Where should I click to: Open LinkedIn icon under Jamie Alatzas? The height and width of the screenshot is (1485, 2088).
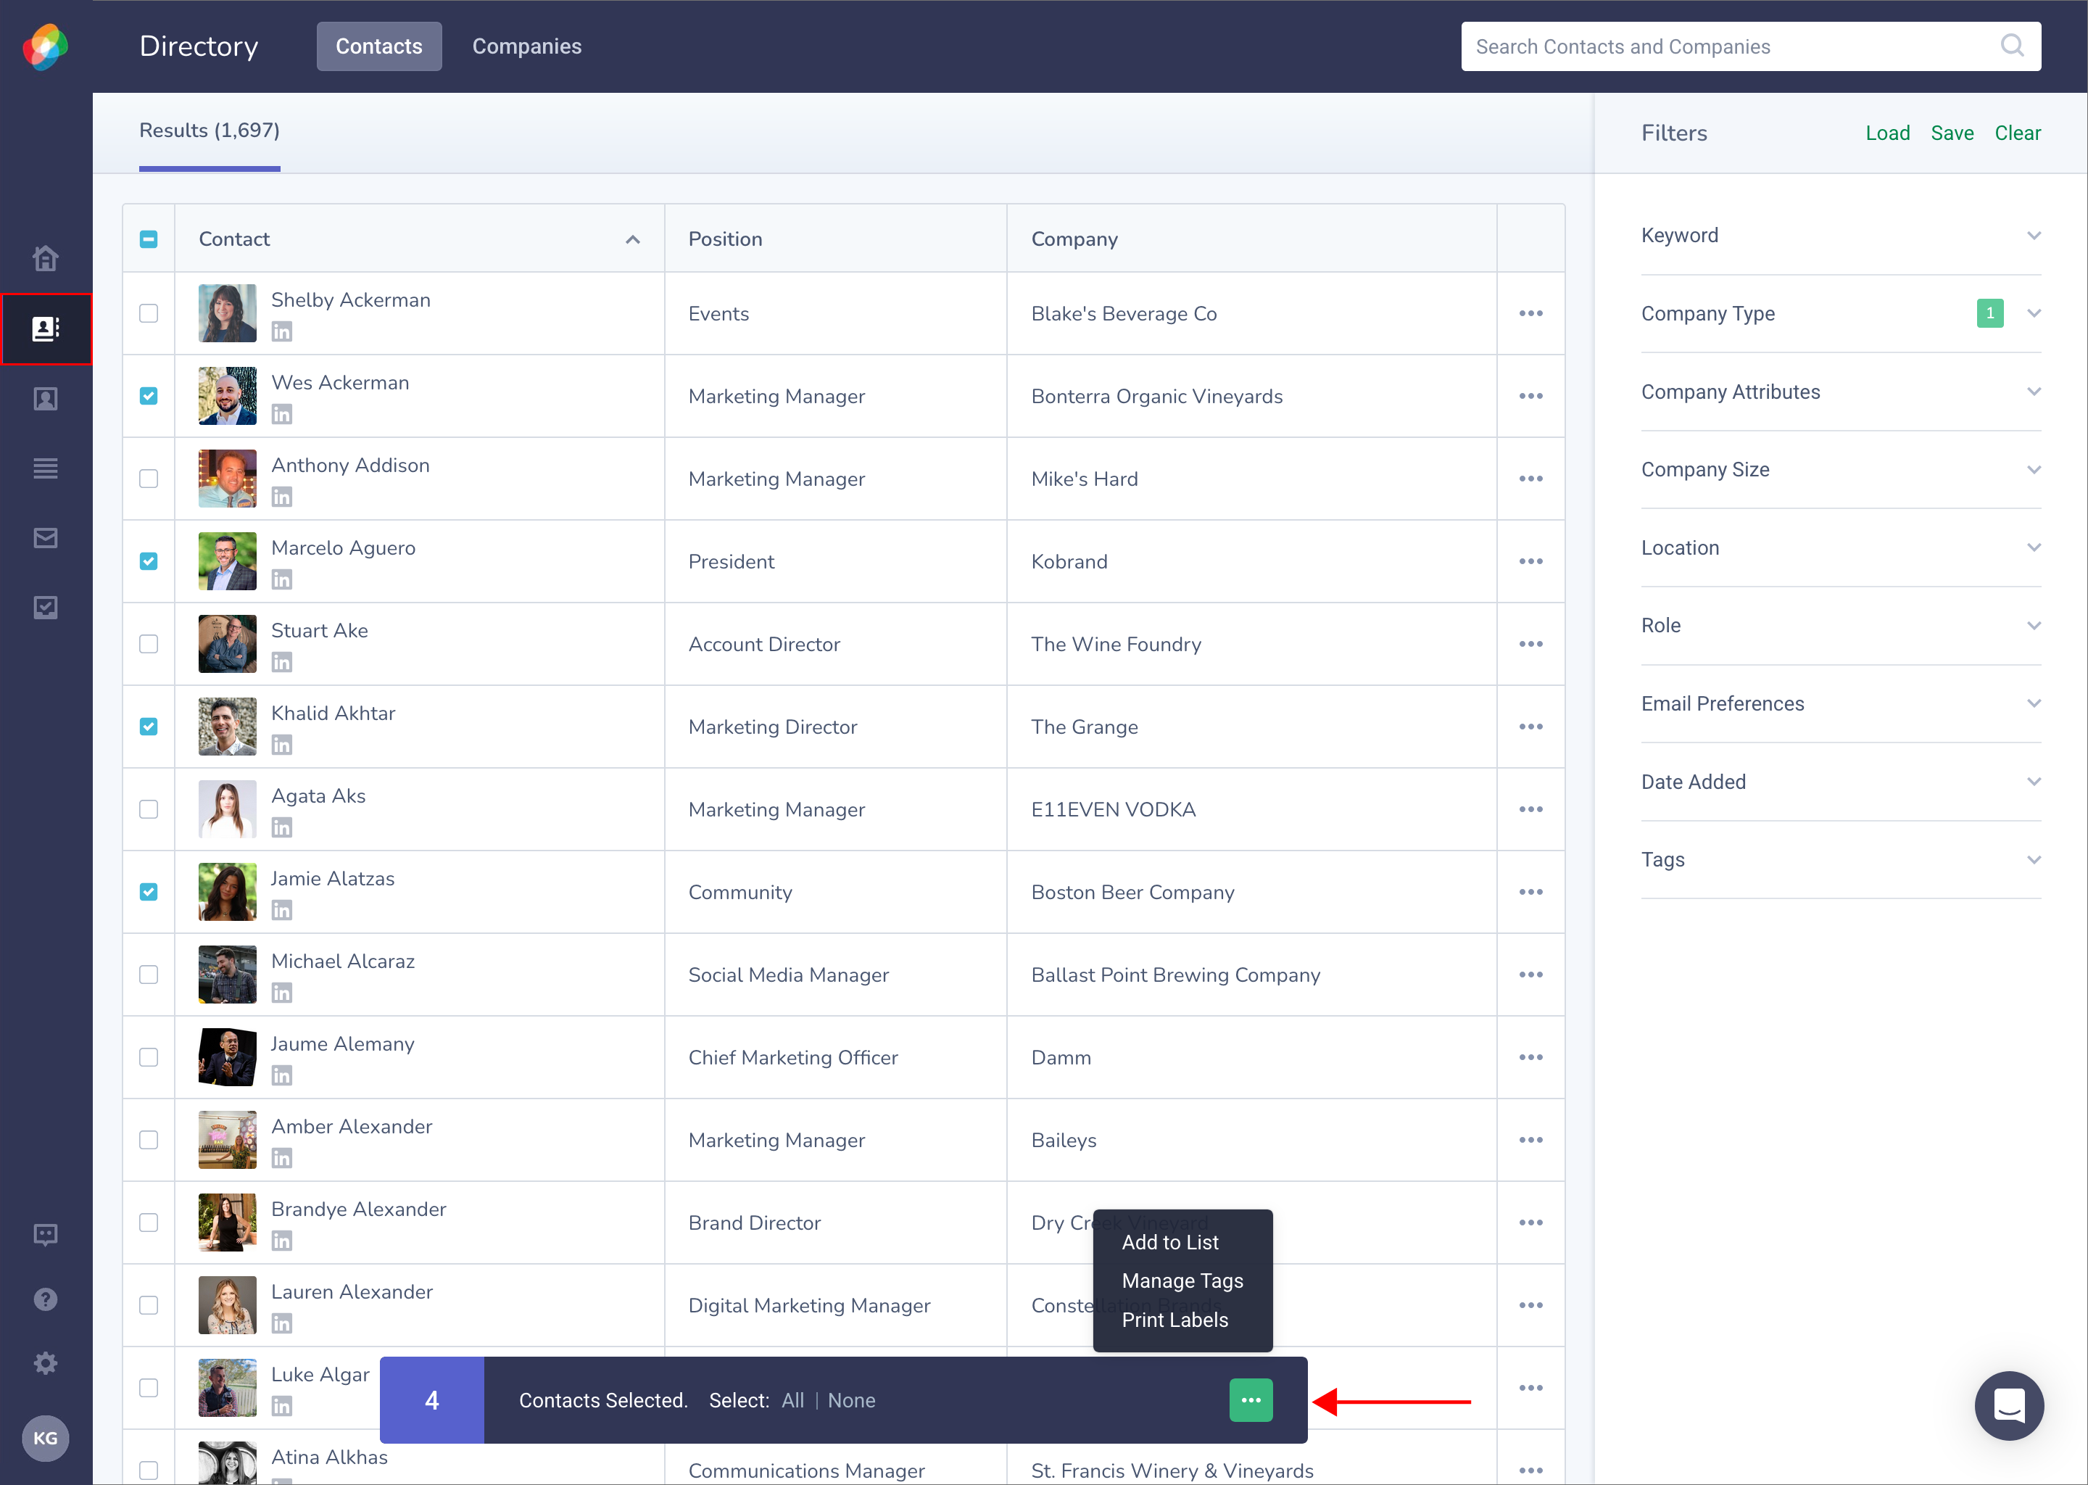tap(281, 910)
